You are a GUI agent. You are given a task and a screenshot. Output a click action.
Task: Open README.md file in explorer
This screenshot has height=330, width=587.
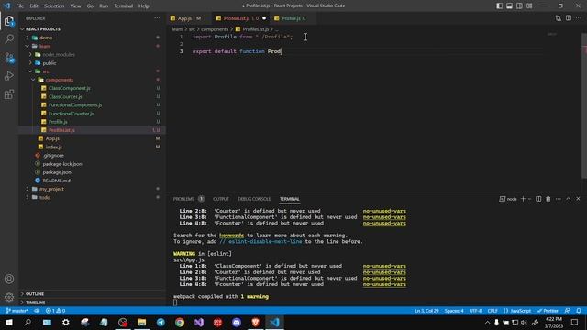pos(56,181)
